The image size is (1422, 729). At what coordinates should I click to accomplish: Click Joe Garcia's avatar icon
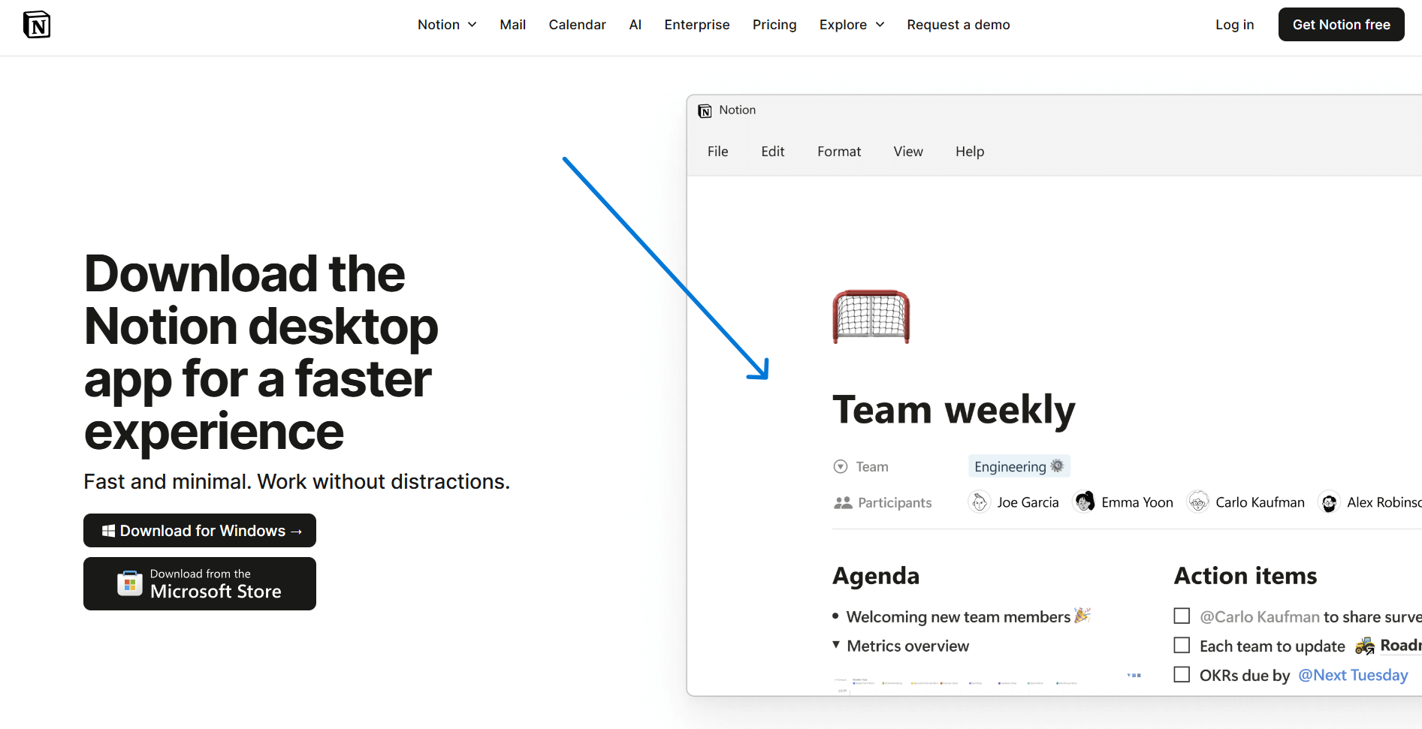click(x=980, y=502)
